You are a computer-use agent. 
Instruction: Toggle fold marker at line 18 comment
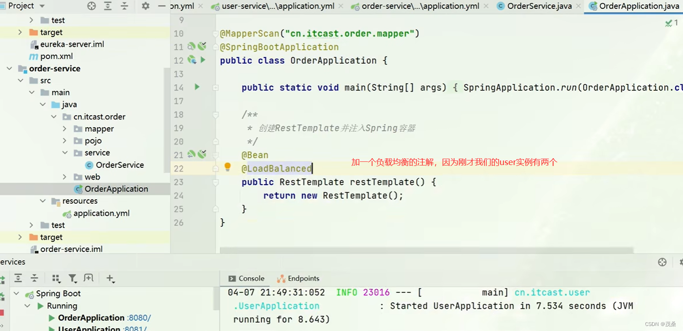(215, 114)
